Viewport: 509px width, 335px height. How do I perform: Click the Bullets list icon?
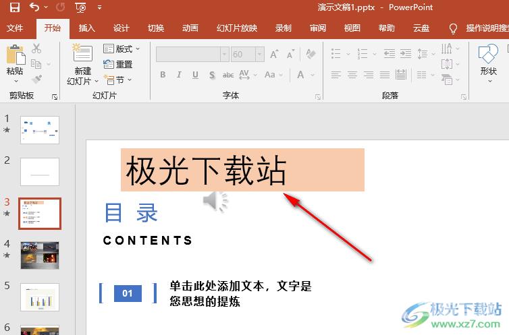(336, 54)
